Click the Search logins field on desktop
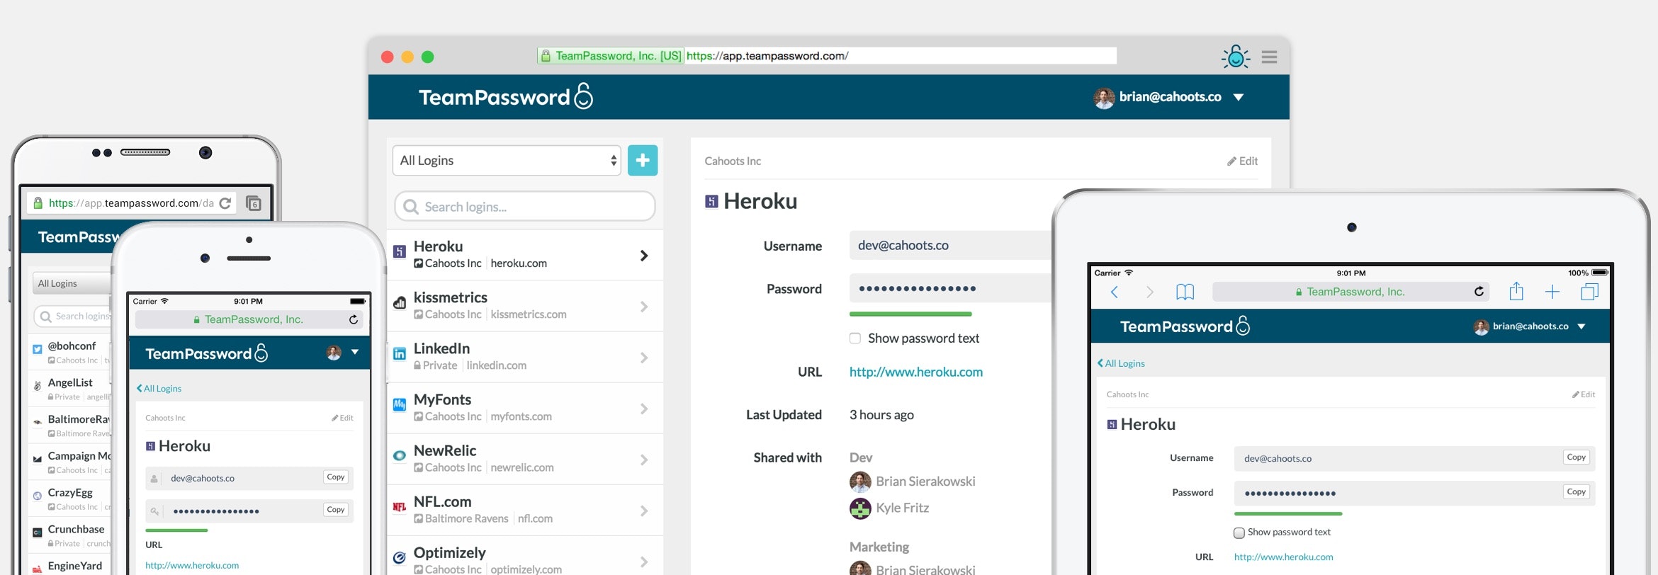The height and width of the screenshot is (575, 1658). pyautogui.click(x=524, y=207)
